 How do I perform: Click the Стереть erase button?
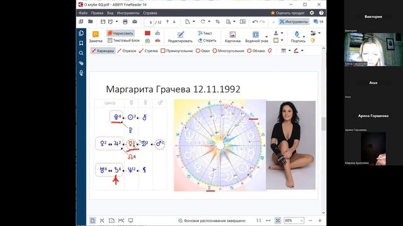pyautogui.click(x=207, y=40)
